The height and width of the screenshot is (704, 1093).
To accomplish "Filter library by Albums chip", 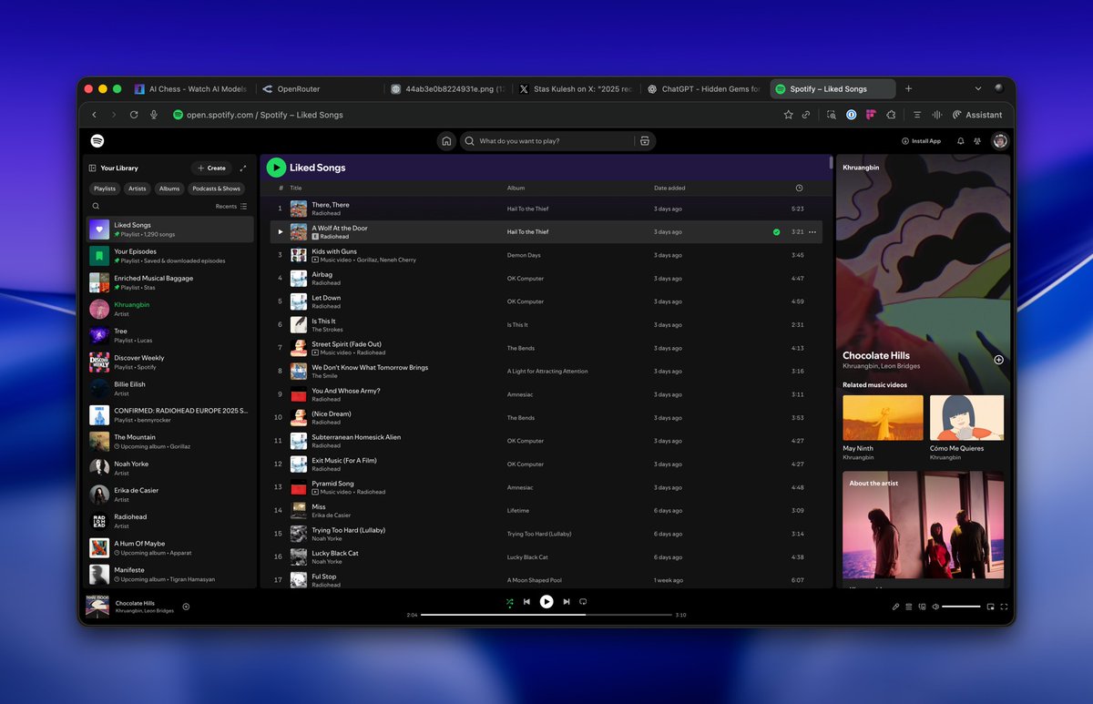I will tap(169, 189).
